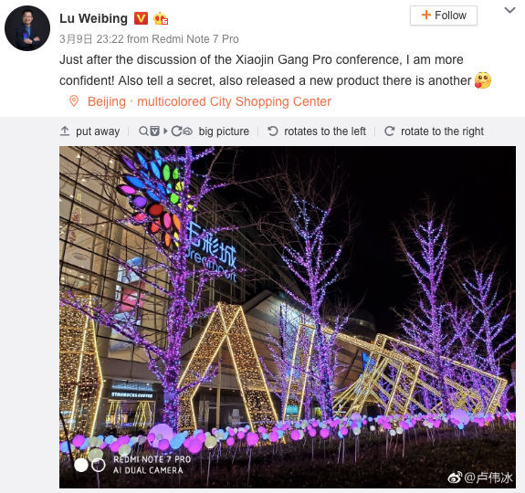Click the location pin icon
The height and width of the screenshot is (493, 525).
74,100
